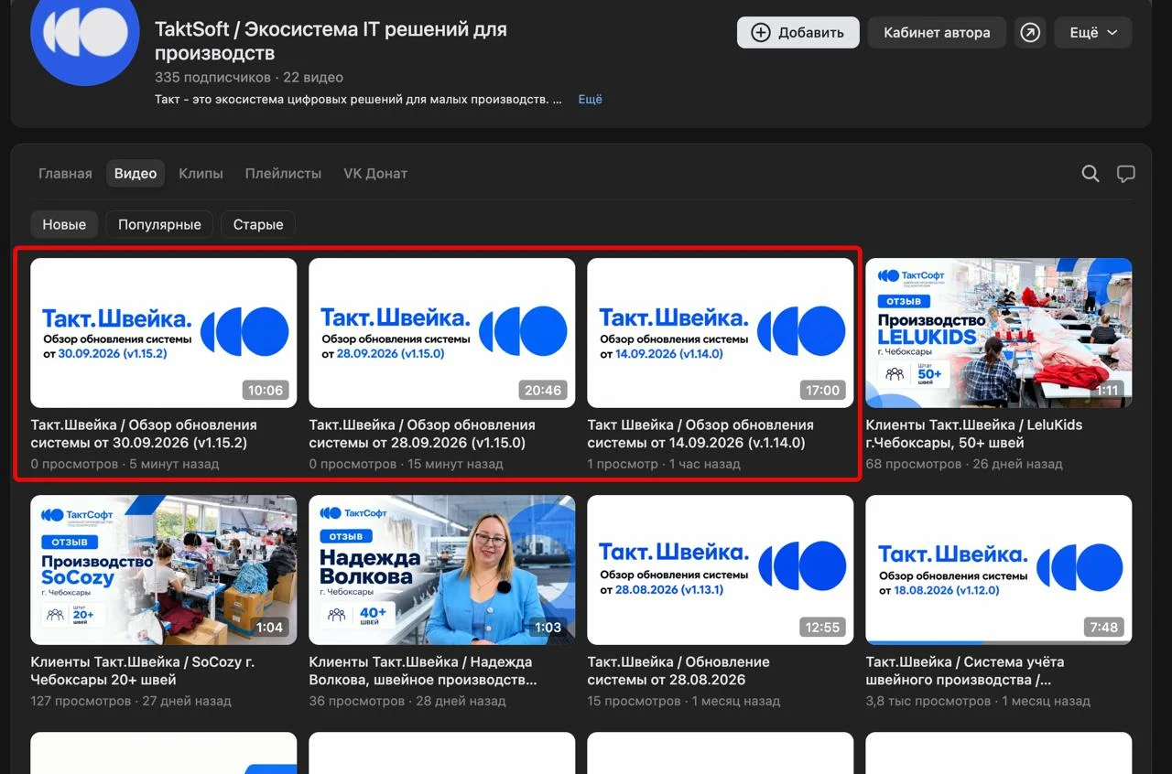The height and width of the screenshot is (774, 1172).
Task: Click title of 28.09.2026 (v1.15.0) video
Action: pos(422,434)
